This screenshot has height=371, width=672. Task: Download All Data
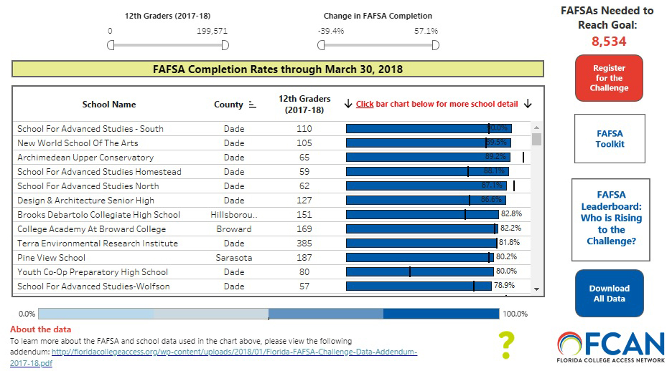(x=609, y=294)
